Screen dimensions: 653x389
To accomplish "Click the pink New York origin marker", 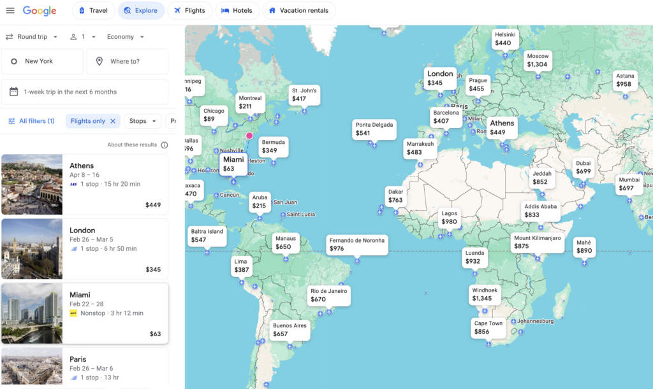I will pyautogui.click(x=249, y=136).
